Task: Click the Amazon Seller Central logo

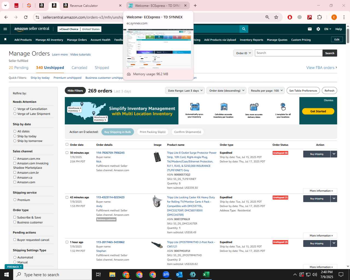Action: click(x=32, y=29)
